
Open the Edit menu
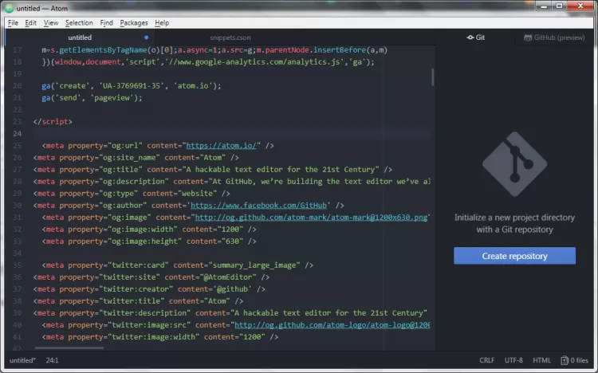click(30, 23)
